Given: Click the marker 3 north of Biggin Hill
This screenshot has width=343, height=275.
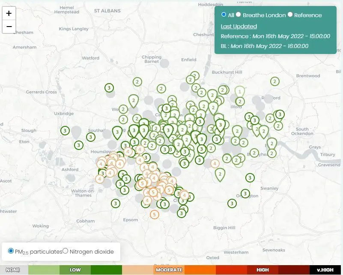Looking at the screenshot, I should [x=232, y=203].
